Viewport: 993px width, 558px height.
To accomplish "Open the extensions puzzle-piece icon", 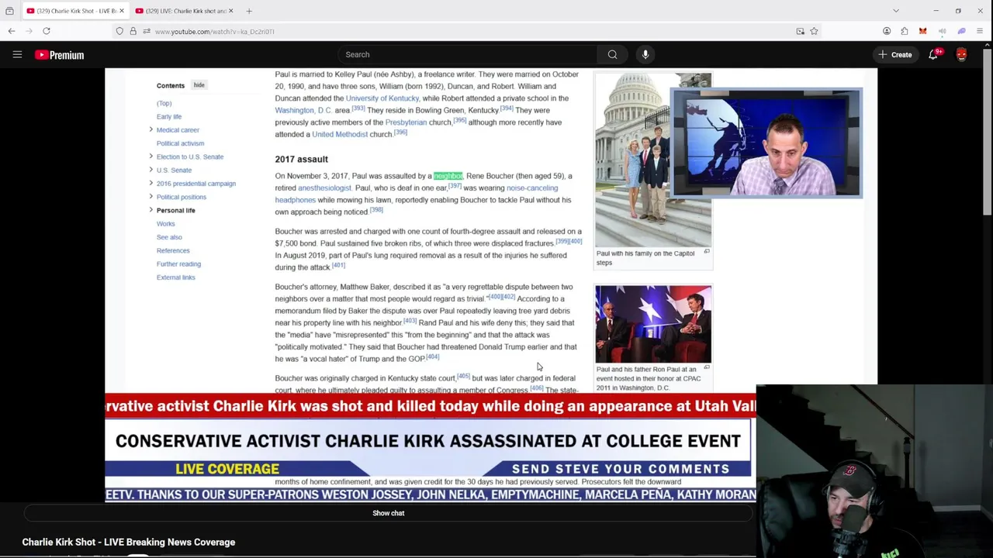I will pos(905,31).
